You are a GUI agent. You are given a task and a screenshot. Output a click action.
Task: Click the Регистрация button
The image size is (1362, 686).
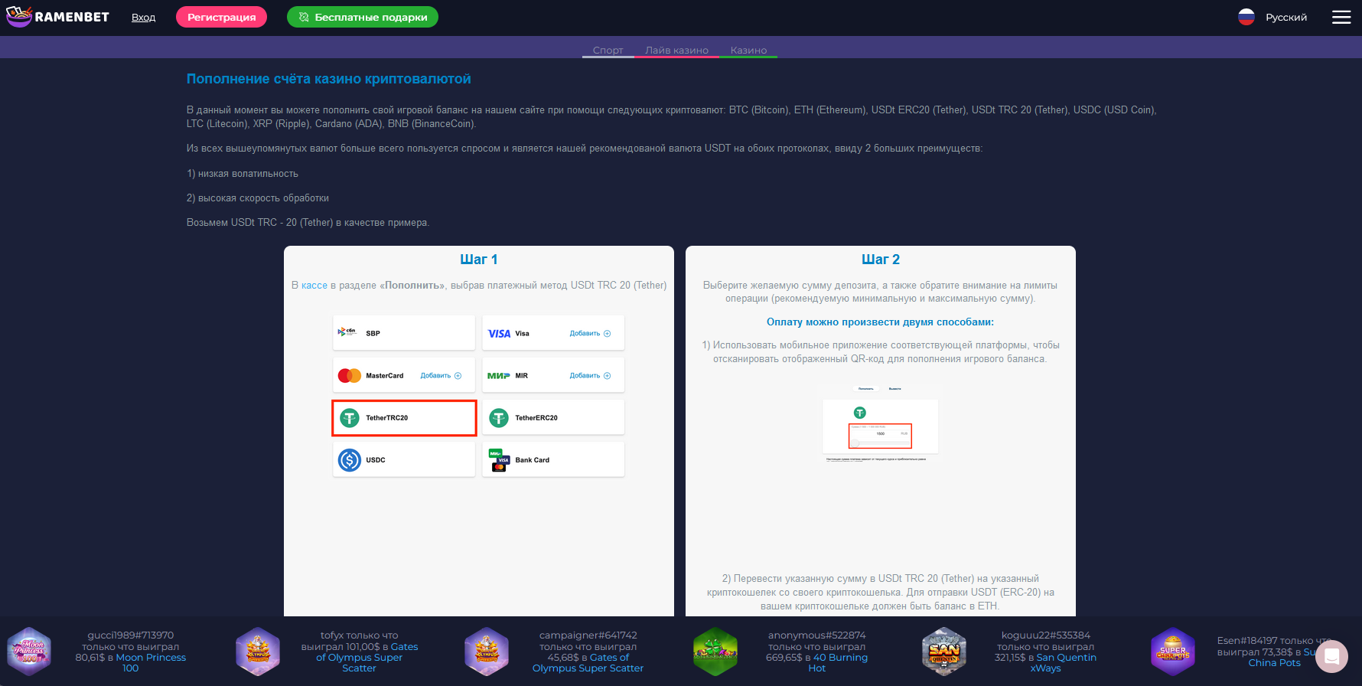pyautogui.click(x=222, y=17)
